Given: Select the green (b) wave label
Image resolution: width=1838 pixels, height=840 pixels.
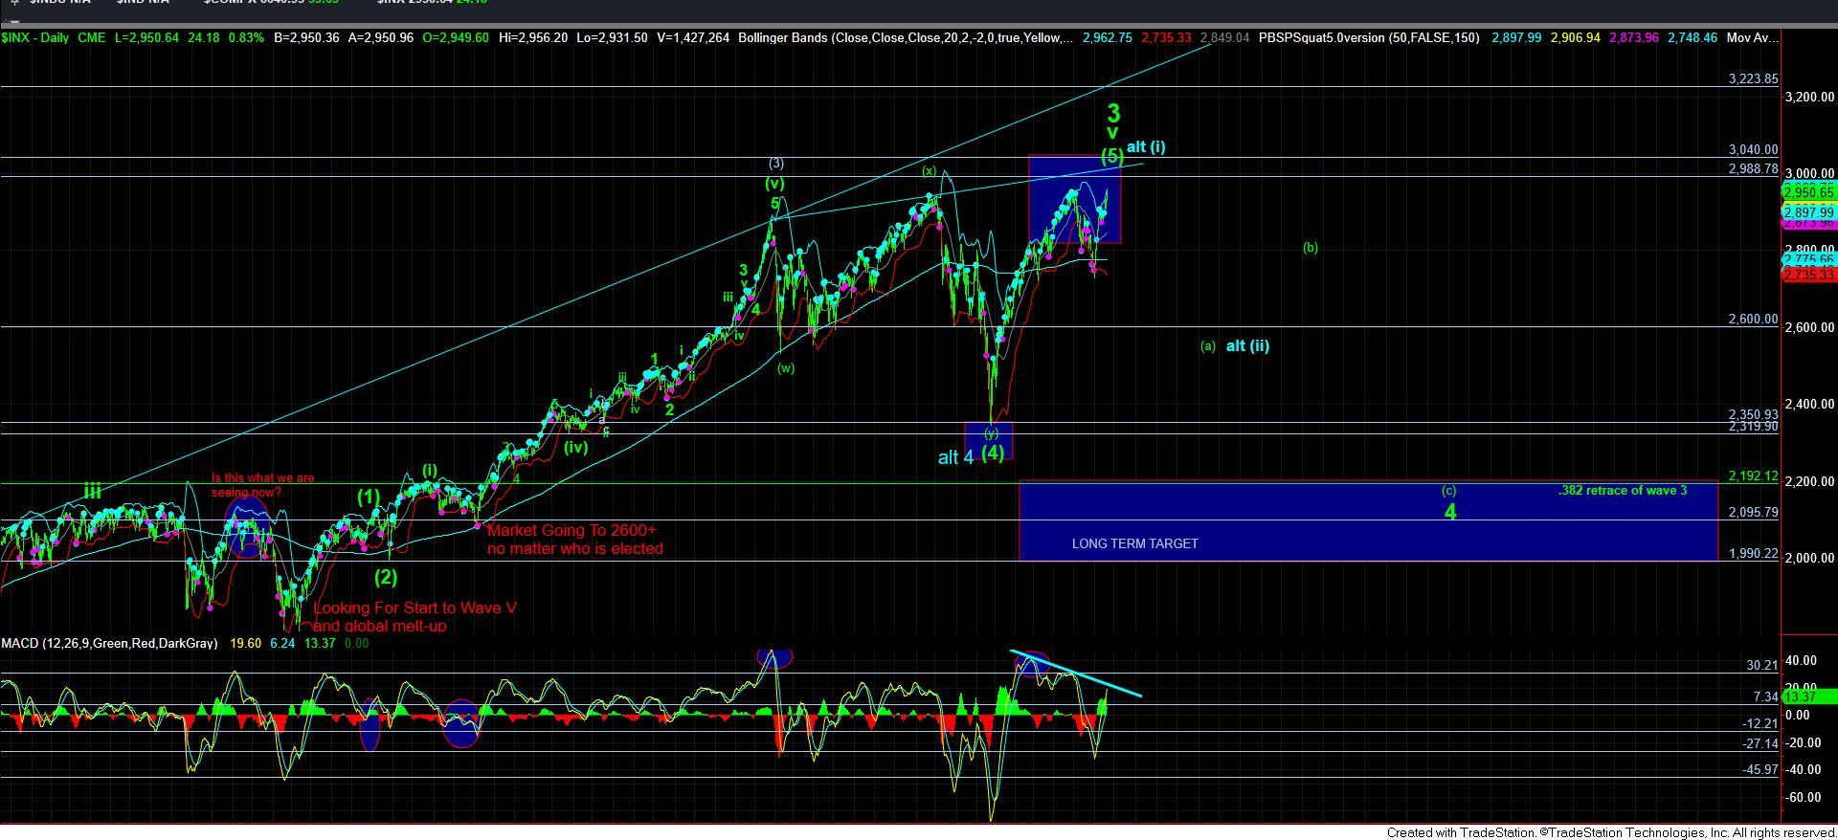Looking at the screenshot, I should click(1311, 248).
